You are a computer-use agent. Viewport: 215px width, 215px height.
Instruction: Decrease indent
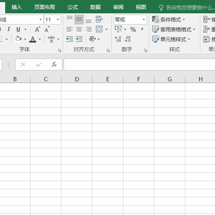[x=70, y=39]
